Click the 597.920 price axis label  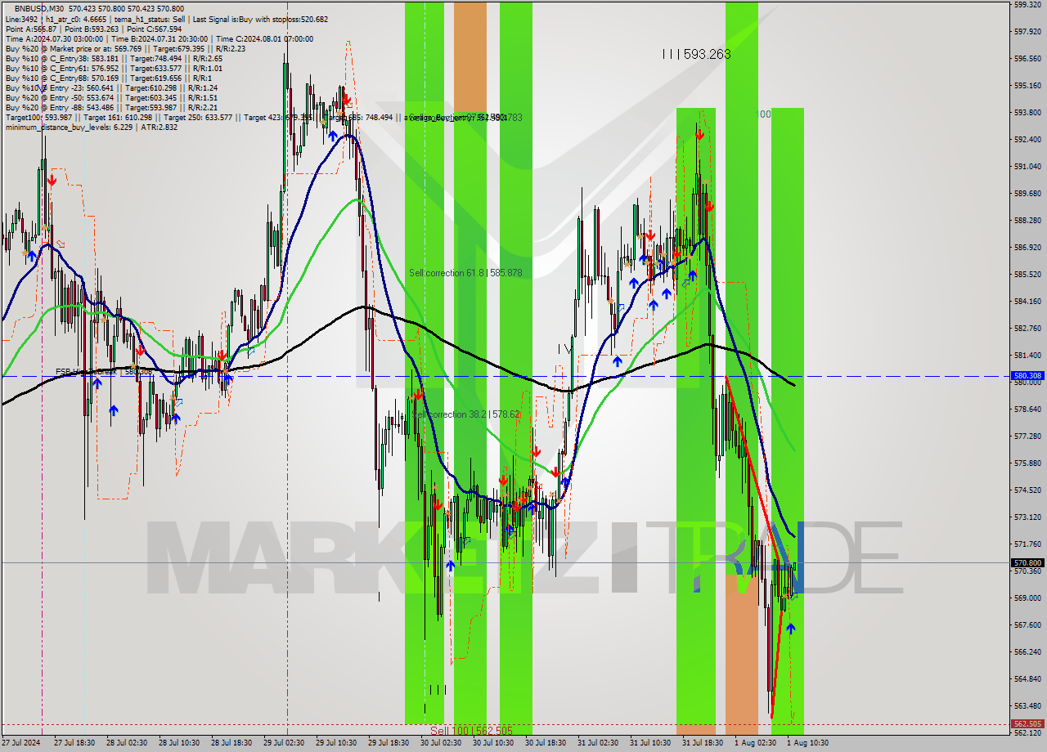click(1027, 32)
